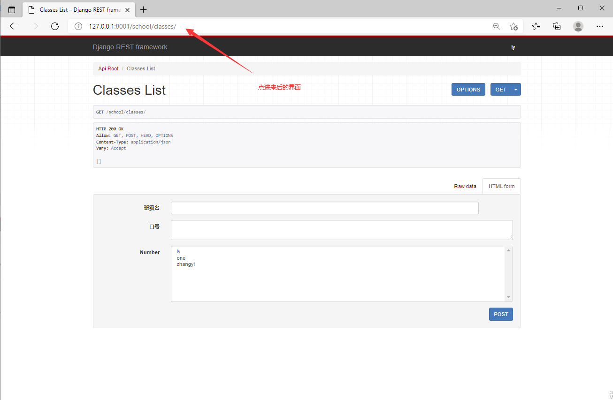Click the GET /school/classes/ request line

pyautogui.click(x=121, y=112)
